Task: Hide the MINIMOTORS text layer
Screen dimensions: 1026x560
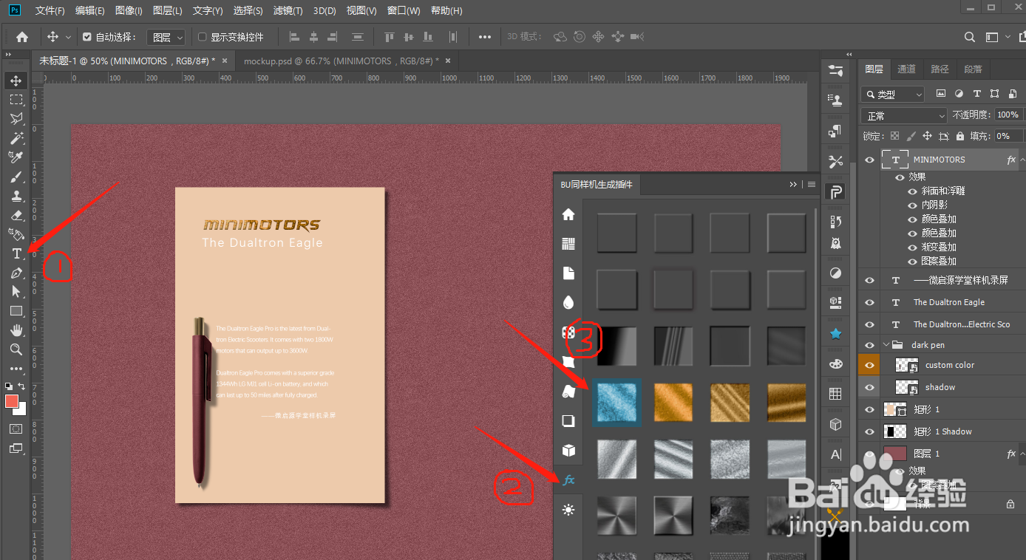Action: point(869,160)
